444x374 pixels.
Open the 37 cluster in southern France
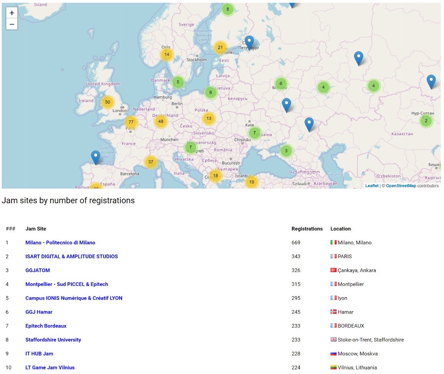151,162
